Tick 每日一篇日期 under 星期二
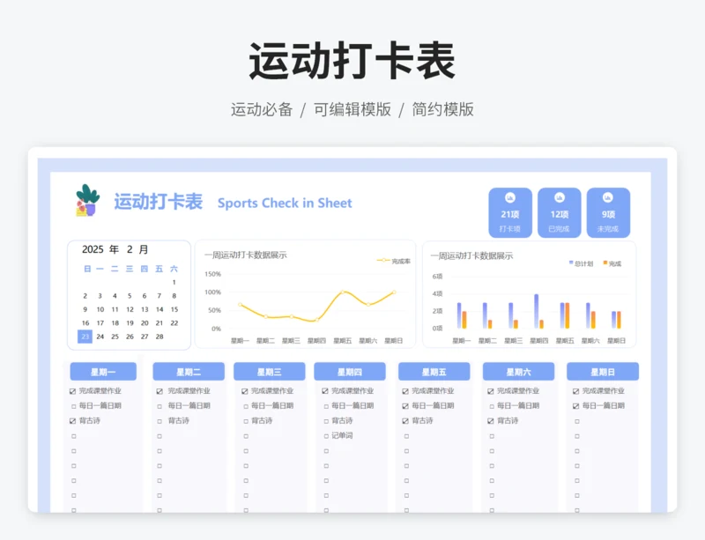The image size is (705, 540). [x=160, y=406]
